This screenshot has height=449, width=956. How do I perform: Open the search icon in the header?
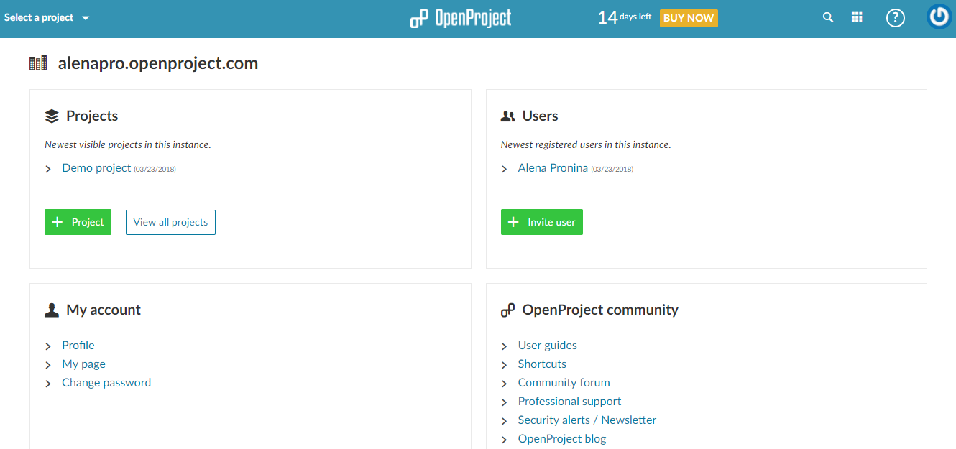point(827,17)
